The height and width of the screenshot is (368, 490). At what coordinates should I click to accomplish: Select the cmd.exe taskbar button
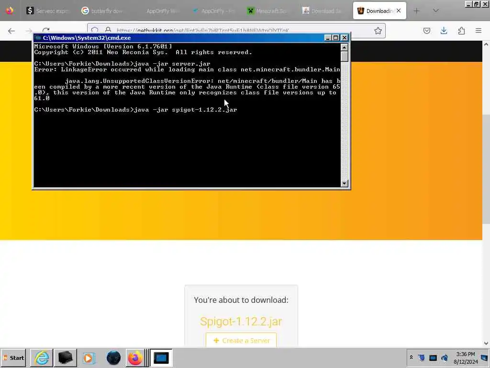coord(161,357)
